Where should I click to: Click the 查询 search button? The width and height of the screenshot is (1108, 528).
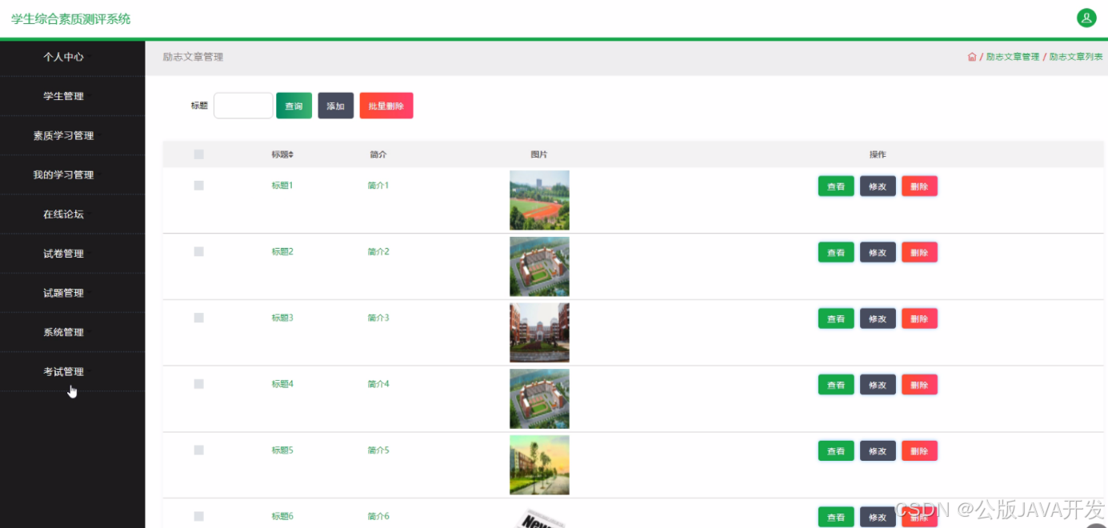coord(294,106)
